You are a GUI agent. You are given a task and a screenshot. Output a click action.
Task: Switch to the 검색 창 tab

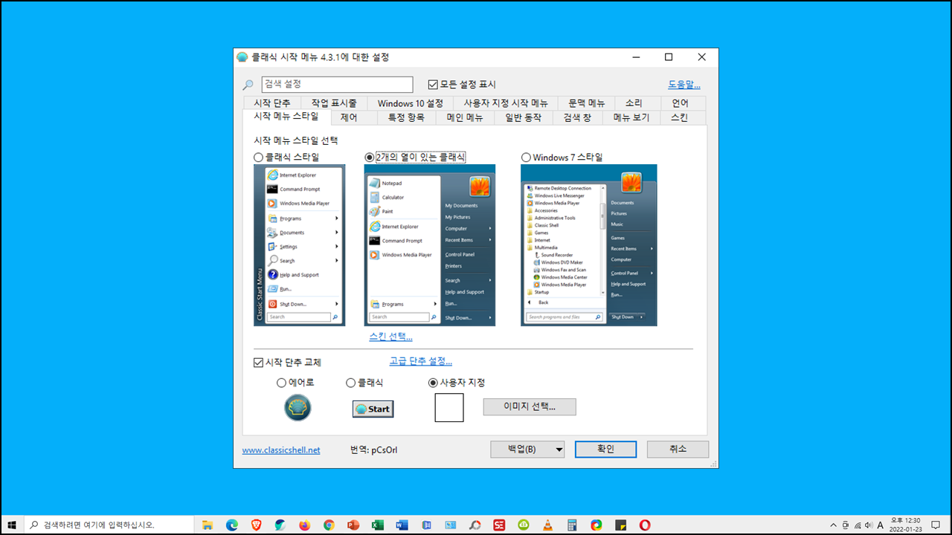[576, 117]
